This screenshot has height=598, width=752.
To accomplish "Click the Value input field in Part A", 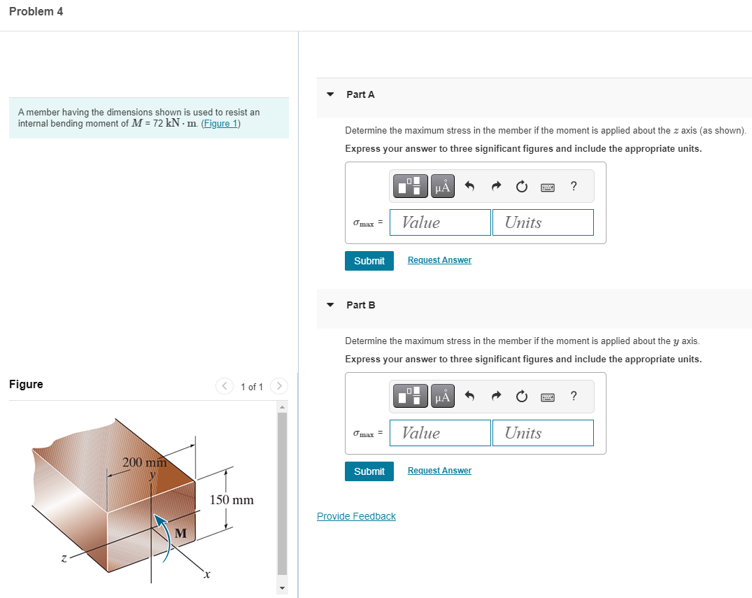I will [440, 222].
